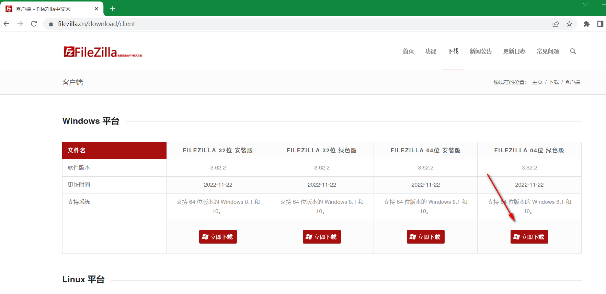The height and width of the screenshot is (294, 606).
Task: View site security lock info
Action: 51,24
